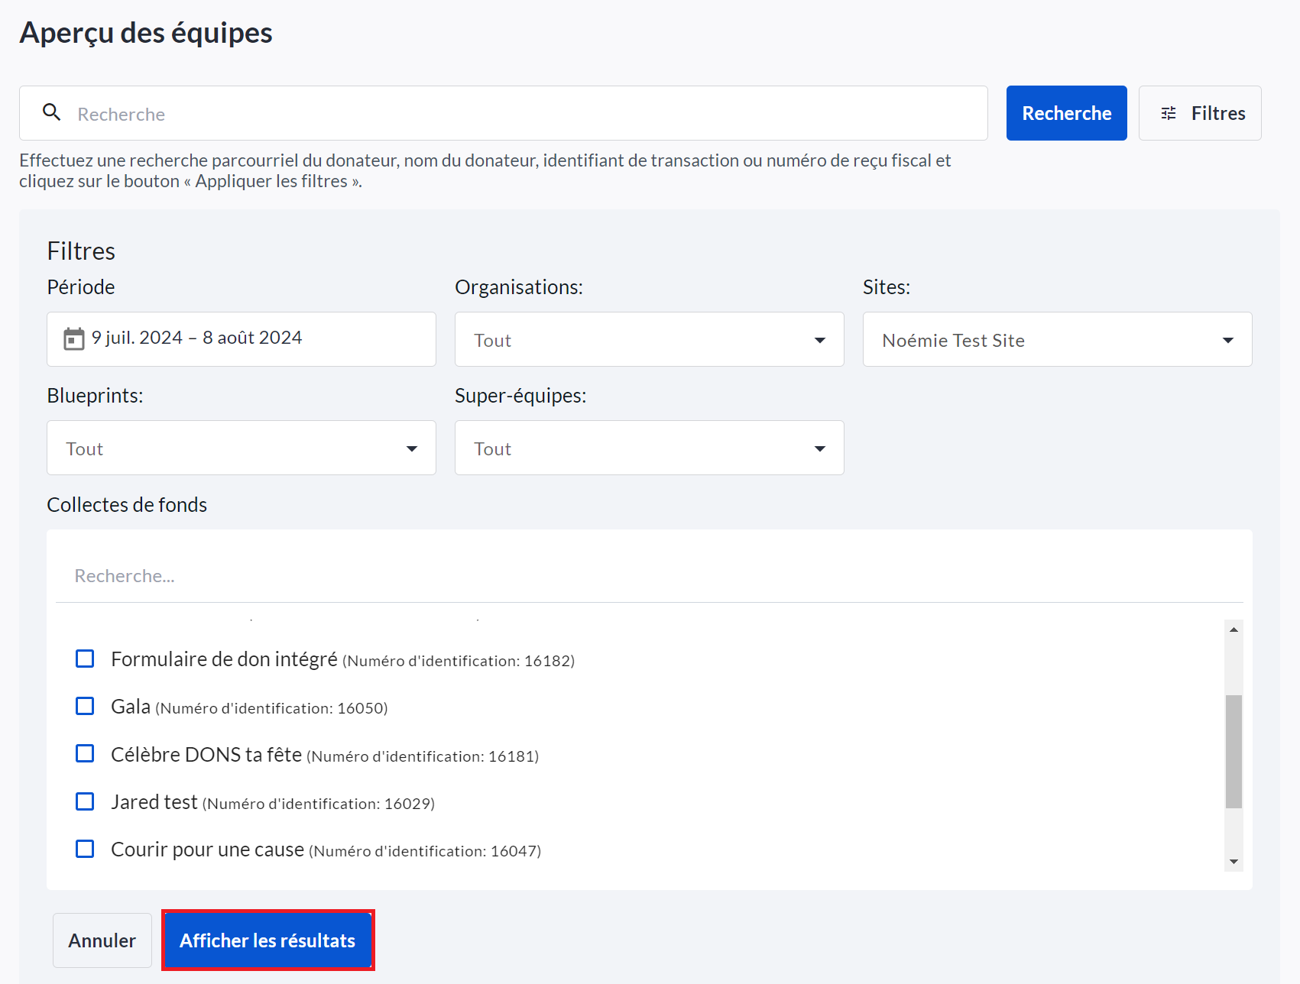1300x984 pixels.
Task: Open the Blueprints dropdown
Action: [241, 448]
